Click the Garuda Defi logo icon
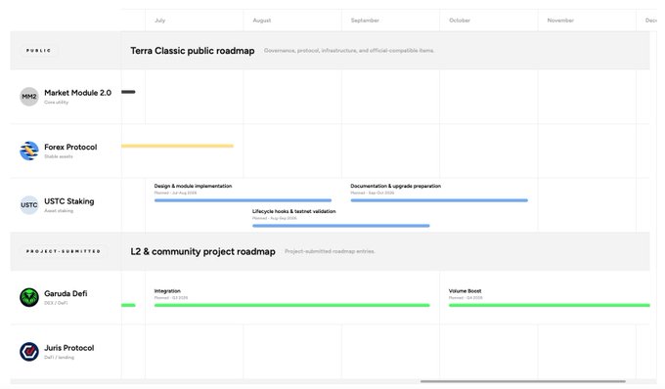 (x=29, y=297)
